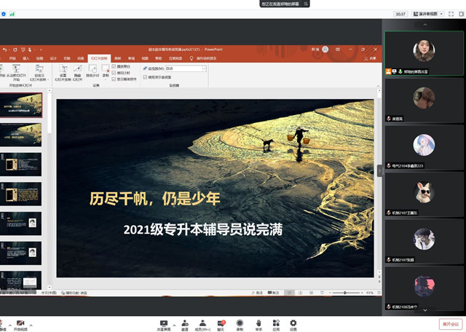The height and width of the screenshot is (332, 466).
Task: Click the Rehearse Timings ribbon icon
Action: tap(92, 68)
